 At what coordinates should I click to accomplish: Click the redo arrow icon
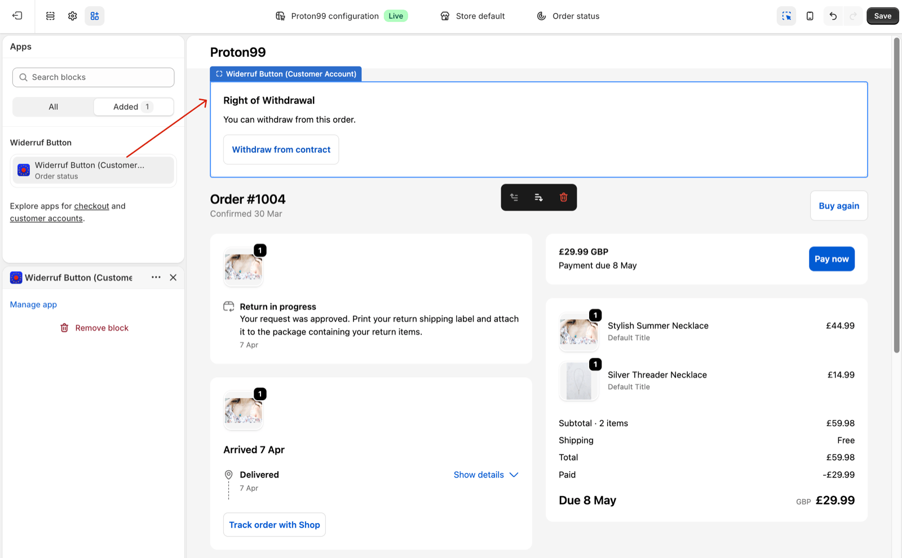pos(854,16)
